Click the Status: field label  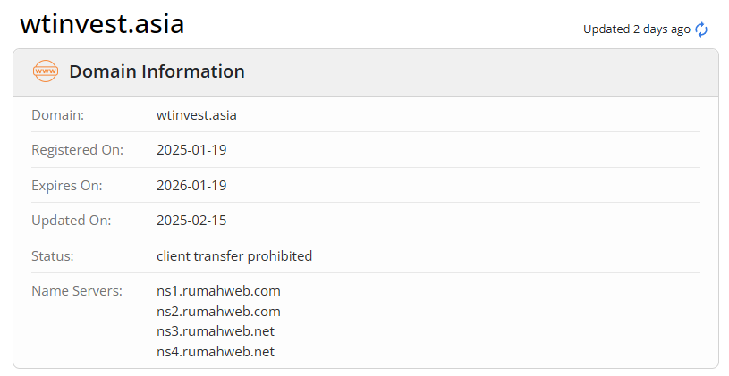pyautogui.click(x=53, y=255)
